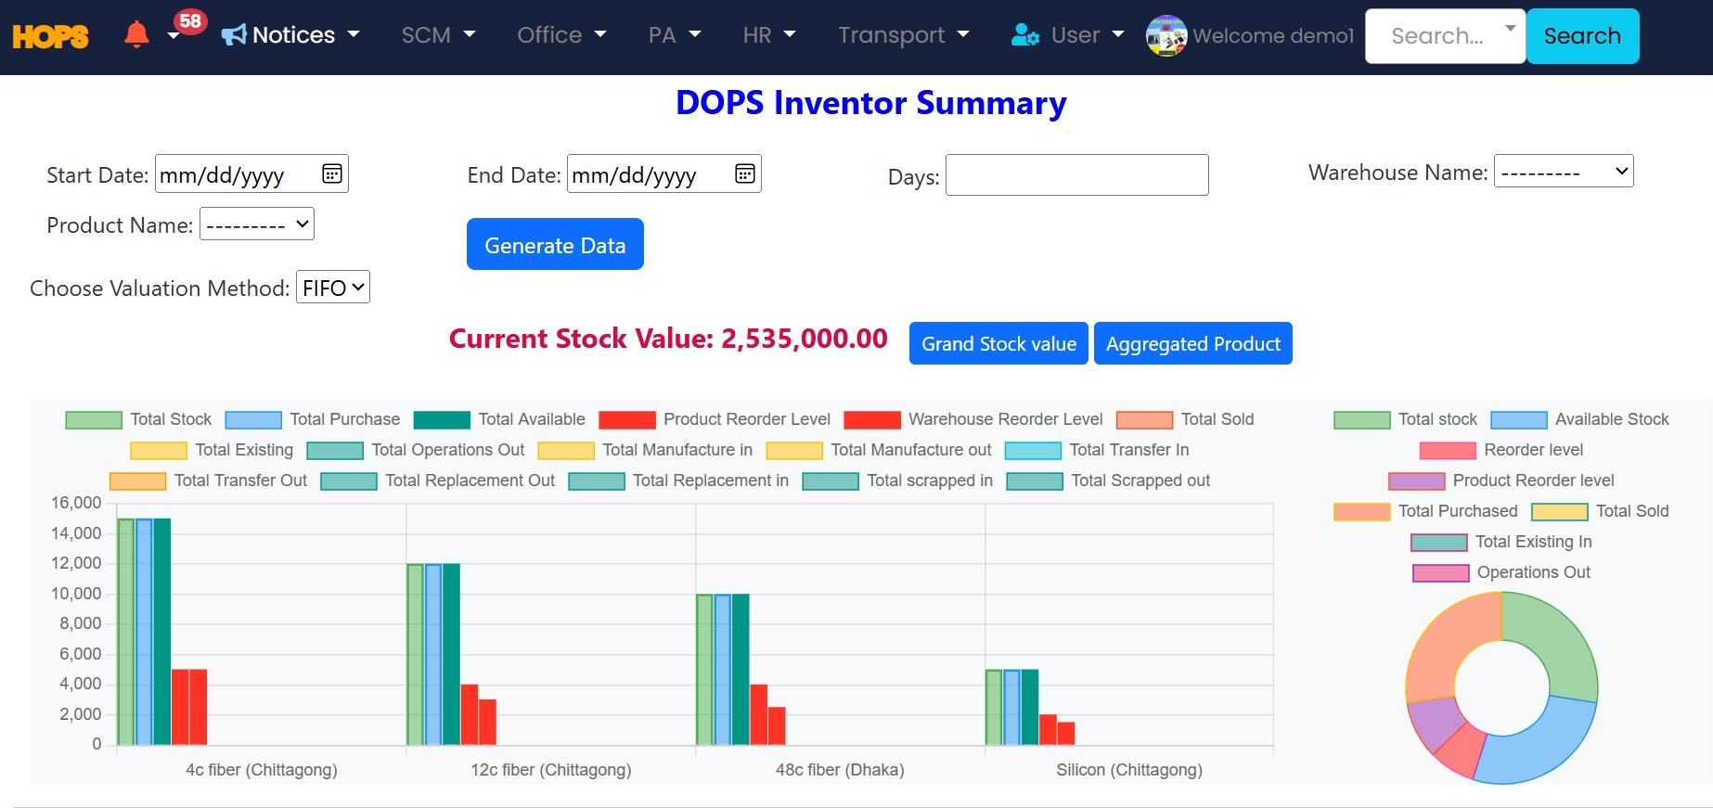The height and width of the screenshot is (808, 1713).
Task: Click the User gear icon
Action: point(1024,35)
